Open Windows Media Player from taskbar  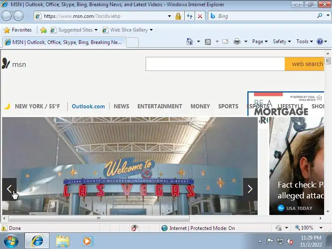click(87, 241)
